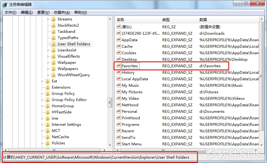This screenshot has height=163, width=267.
Task: Expand the Group Policy tree node
Action: coord(42,94)
